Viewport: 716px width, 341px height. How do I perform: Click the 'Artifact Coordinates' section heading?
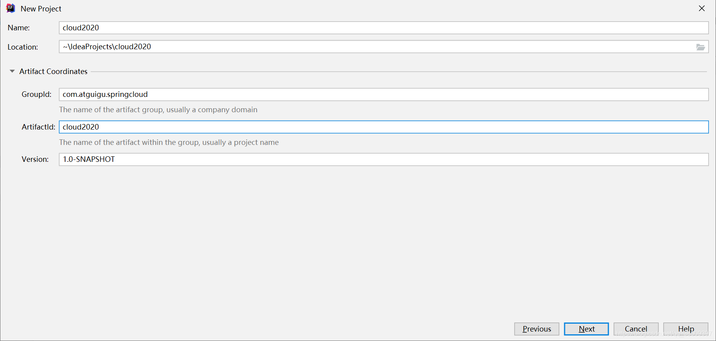point(53,71)
